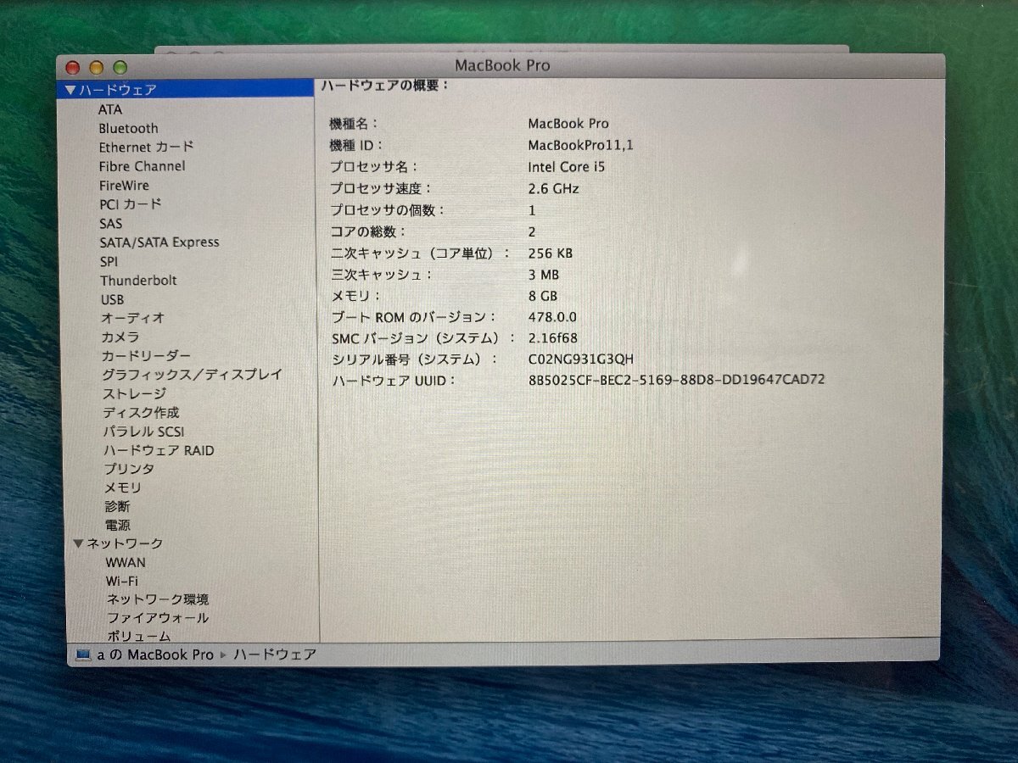The image size is (1018, 763).
Task: Zoom the window with green button
Action: pos(120,67)
